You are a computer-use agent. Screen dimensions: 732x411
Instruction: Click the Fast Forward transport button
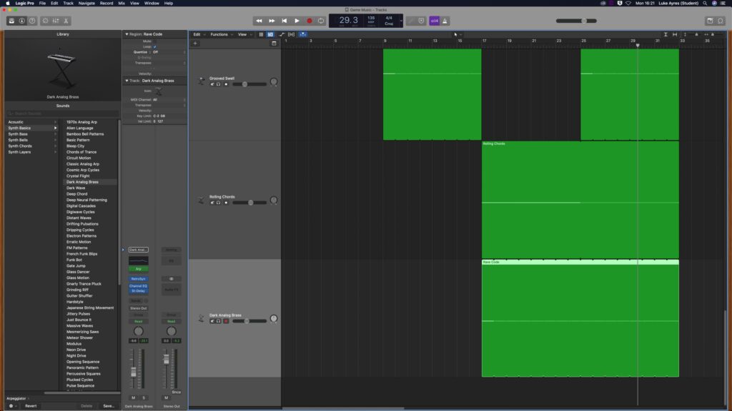pyautogui.click(x=272, y=21)
